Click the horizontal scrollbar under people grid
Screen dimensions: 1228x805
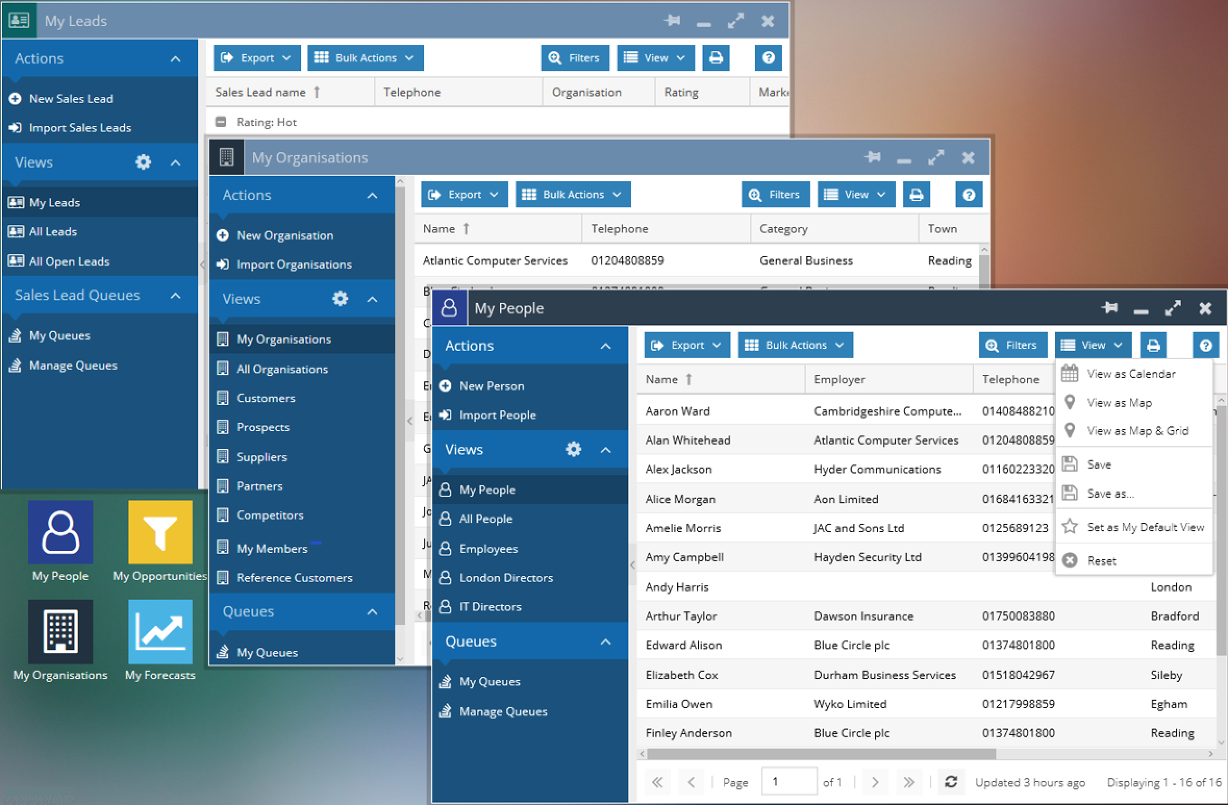(821, 753)
